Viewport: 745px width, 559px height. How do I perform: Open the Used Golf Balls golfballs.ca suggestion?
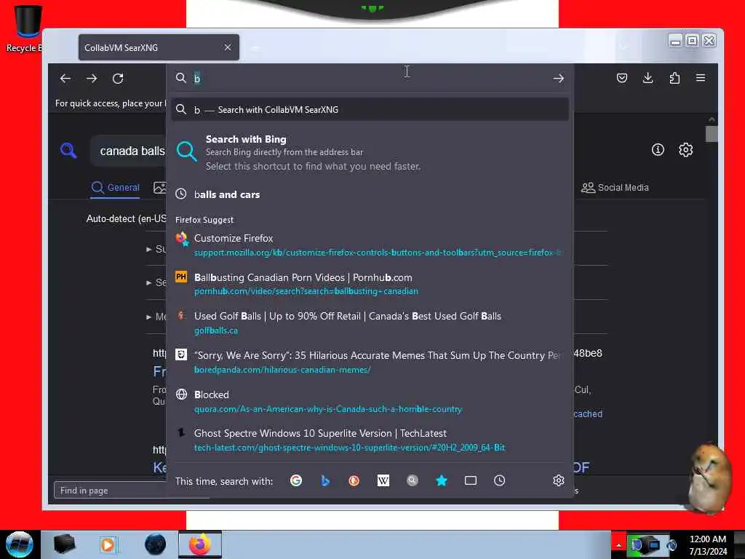[x=370, y=322]
